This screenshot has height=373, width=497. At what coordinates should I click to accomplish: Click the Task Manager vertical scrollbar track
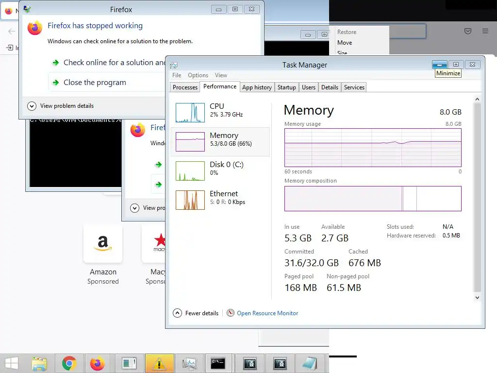477,197
